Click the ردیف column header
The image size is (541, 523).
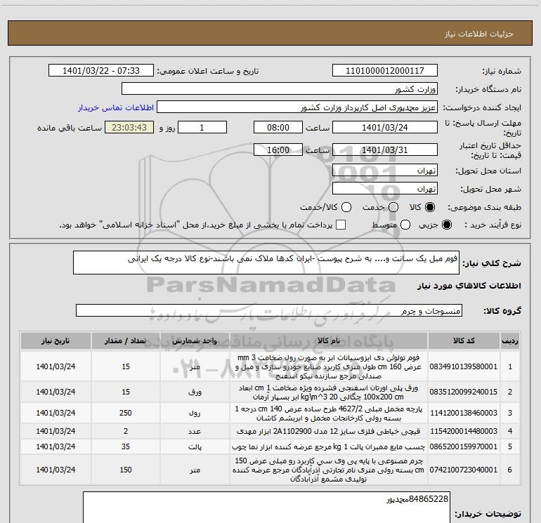pyautogui.click(x=510, y=341)
